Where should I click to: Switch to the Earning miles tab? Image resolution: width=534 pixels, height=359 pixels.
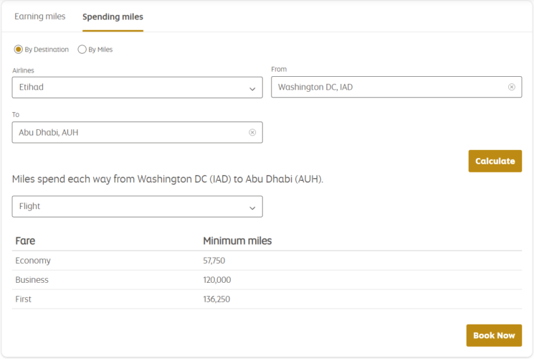coord(39,17)
